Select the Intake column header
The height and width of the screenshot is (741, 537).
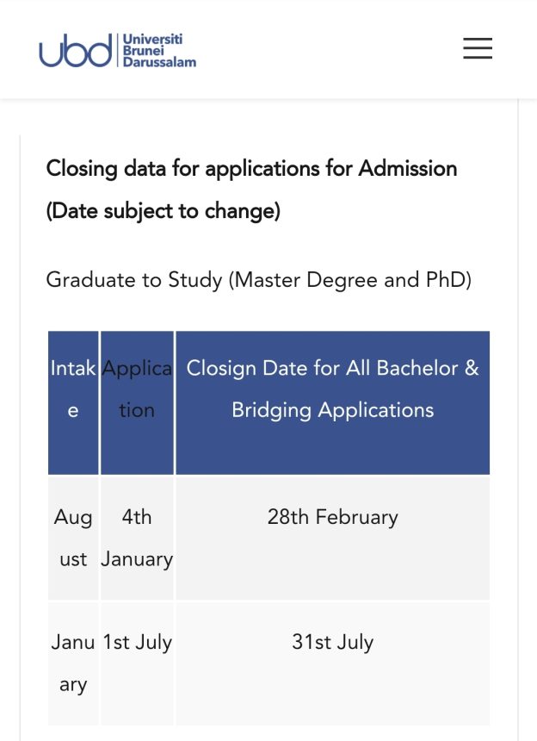73,389
